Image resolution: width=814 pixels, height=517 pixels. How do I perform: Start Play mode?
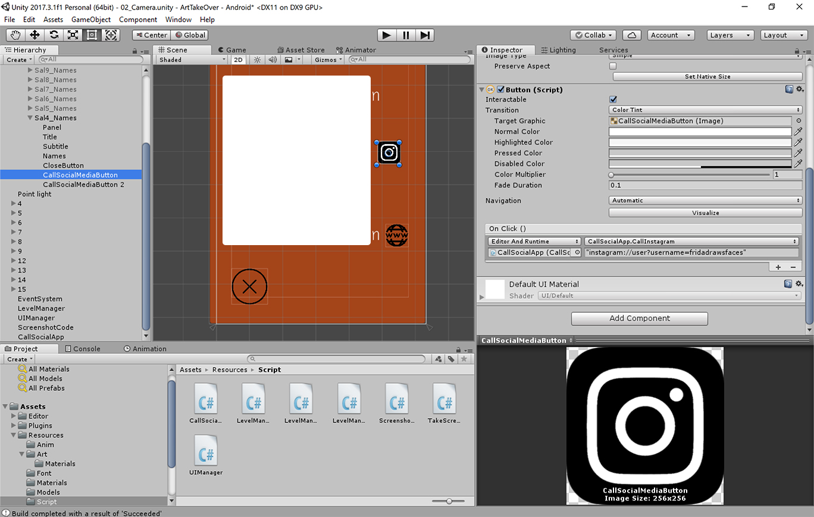point(387,35)
